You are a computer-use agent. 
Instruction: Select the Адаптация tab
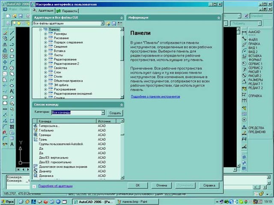[x=43, y=10]
